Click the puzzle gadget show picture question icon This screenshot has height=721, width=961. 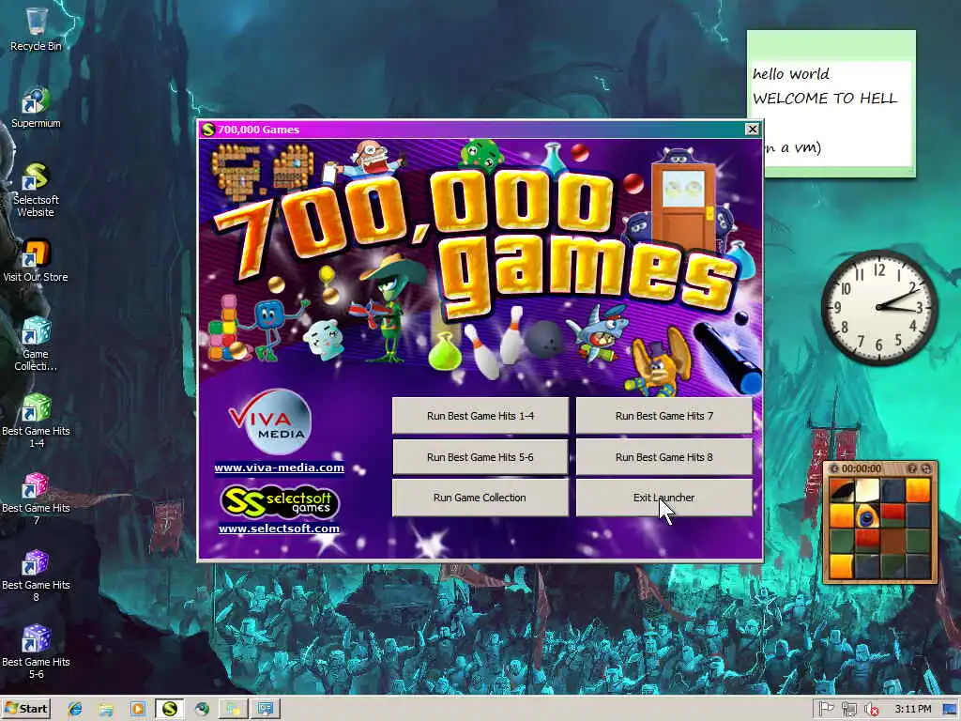coord(912,468)
